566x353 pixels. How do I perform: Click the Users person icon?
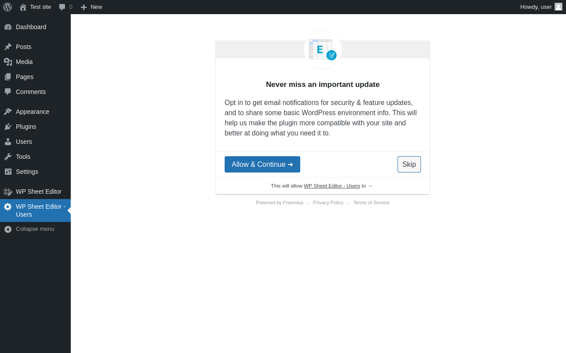8,142
